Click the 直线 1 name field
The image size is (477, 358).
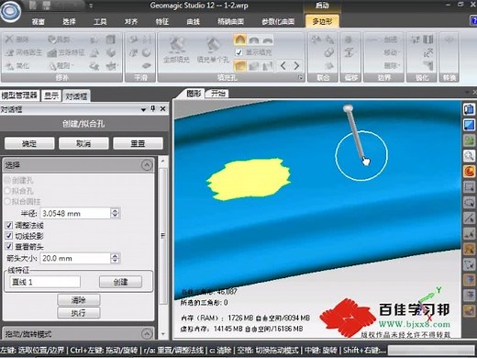[x=45, y=282]
